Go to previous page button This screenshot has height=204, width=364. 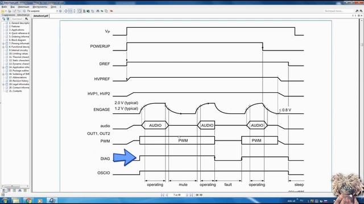click(167, 195)
